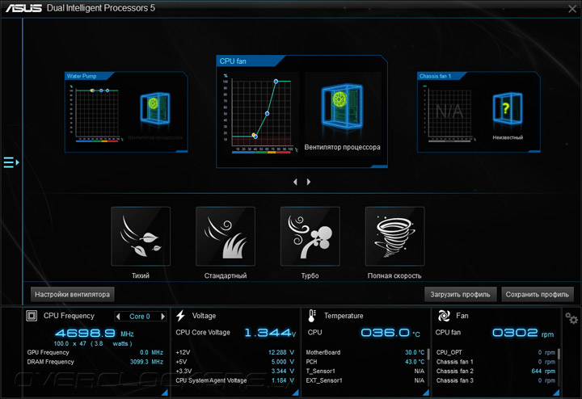Expand the Temperature panel corner triangle
The height and width of the screenshot is (399, 582).
coord(426,393)
